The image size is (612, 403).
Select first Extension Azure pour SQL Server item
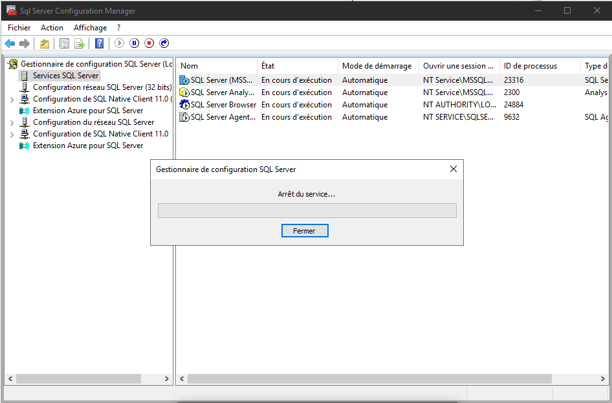tap(88, 111)
